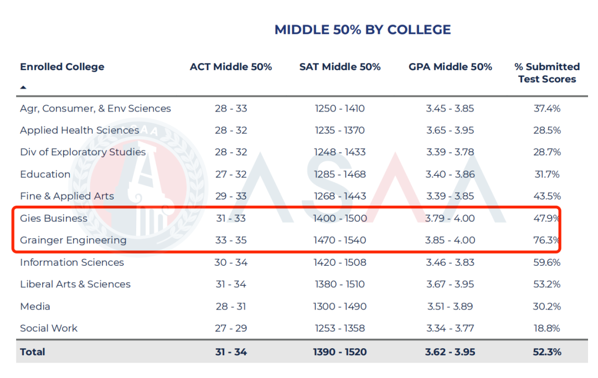
Task: Sort by % Submitted Test Scores header
Action: click(547, 73)
